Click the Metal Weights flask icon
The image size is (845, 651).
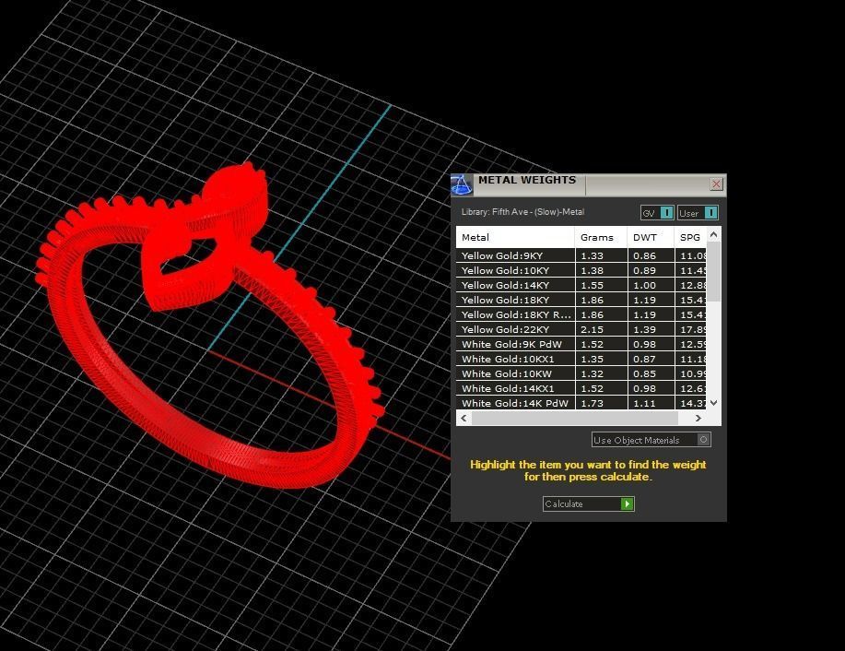coord(462,185)
